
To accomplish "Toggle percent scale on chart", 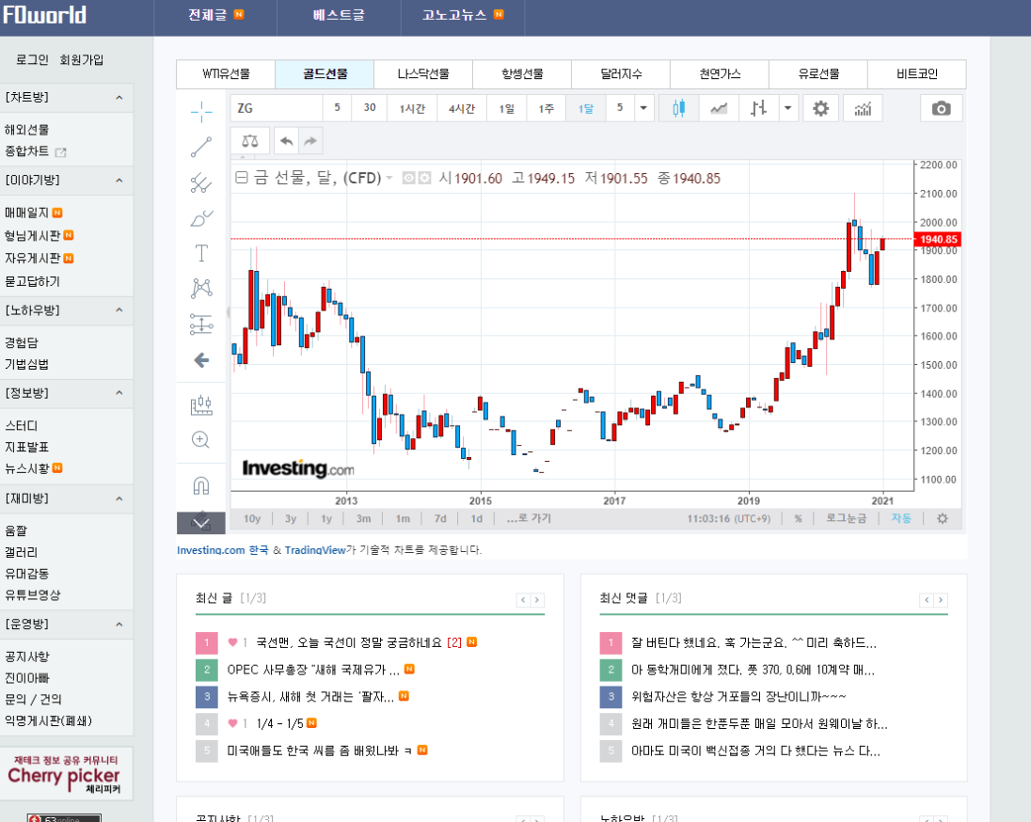I will (799, 519).
